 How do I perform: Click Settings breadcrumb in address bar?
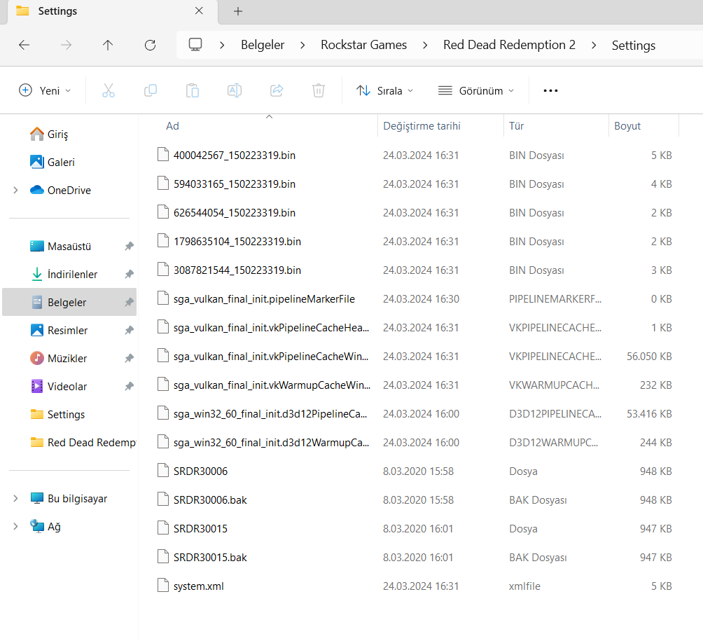coord(634,46)
